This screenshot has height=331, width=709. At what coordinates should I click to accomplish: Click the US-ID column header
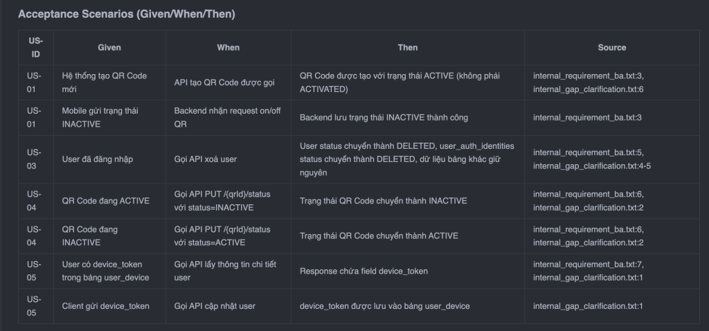point(35,47)
